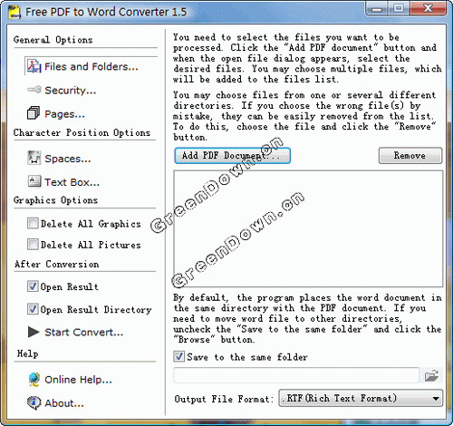This screenshot has height=426, width=453.
Task: Open Files and Folders options
Action: click(92, 66)
